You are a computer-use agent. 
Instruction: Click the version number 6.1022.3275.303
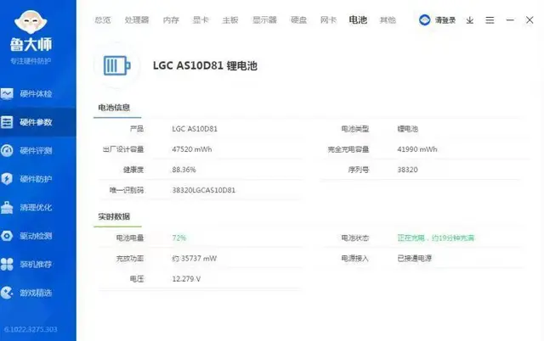[x=31, y=329]
